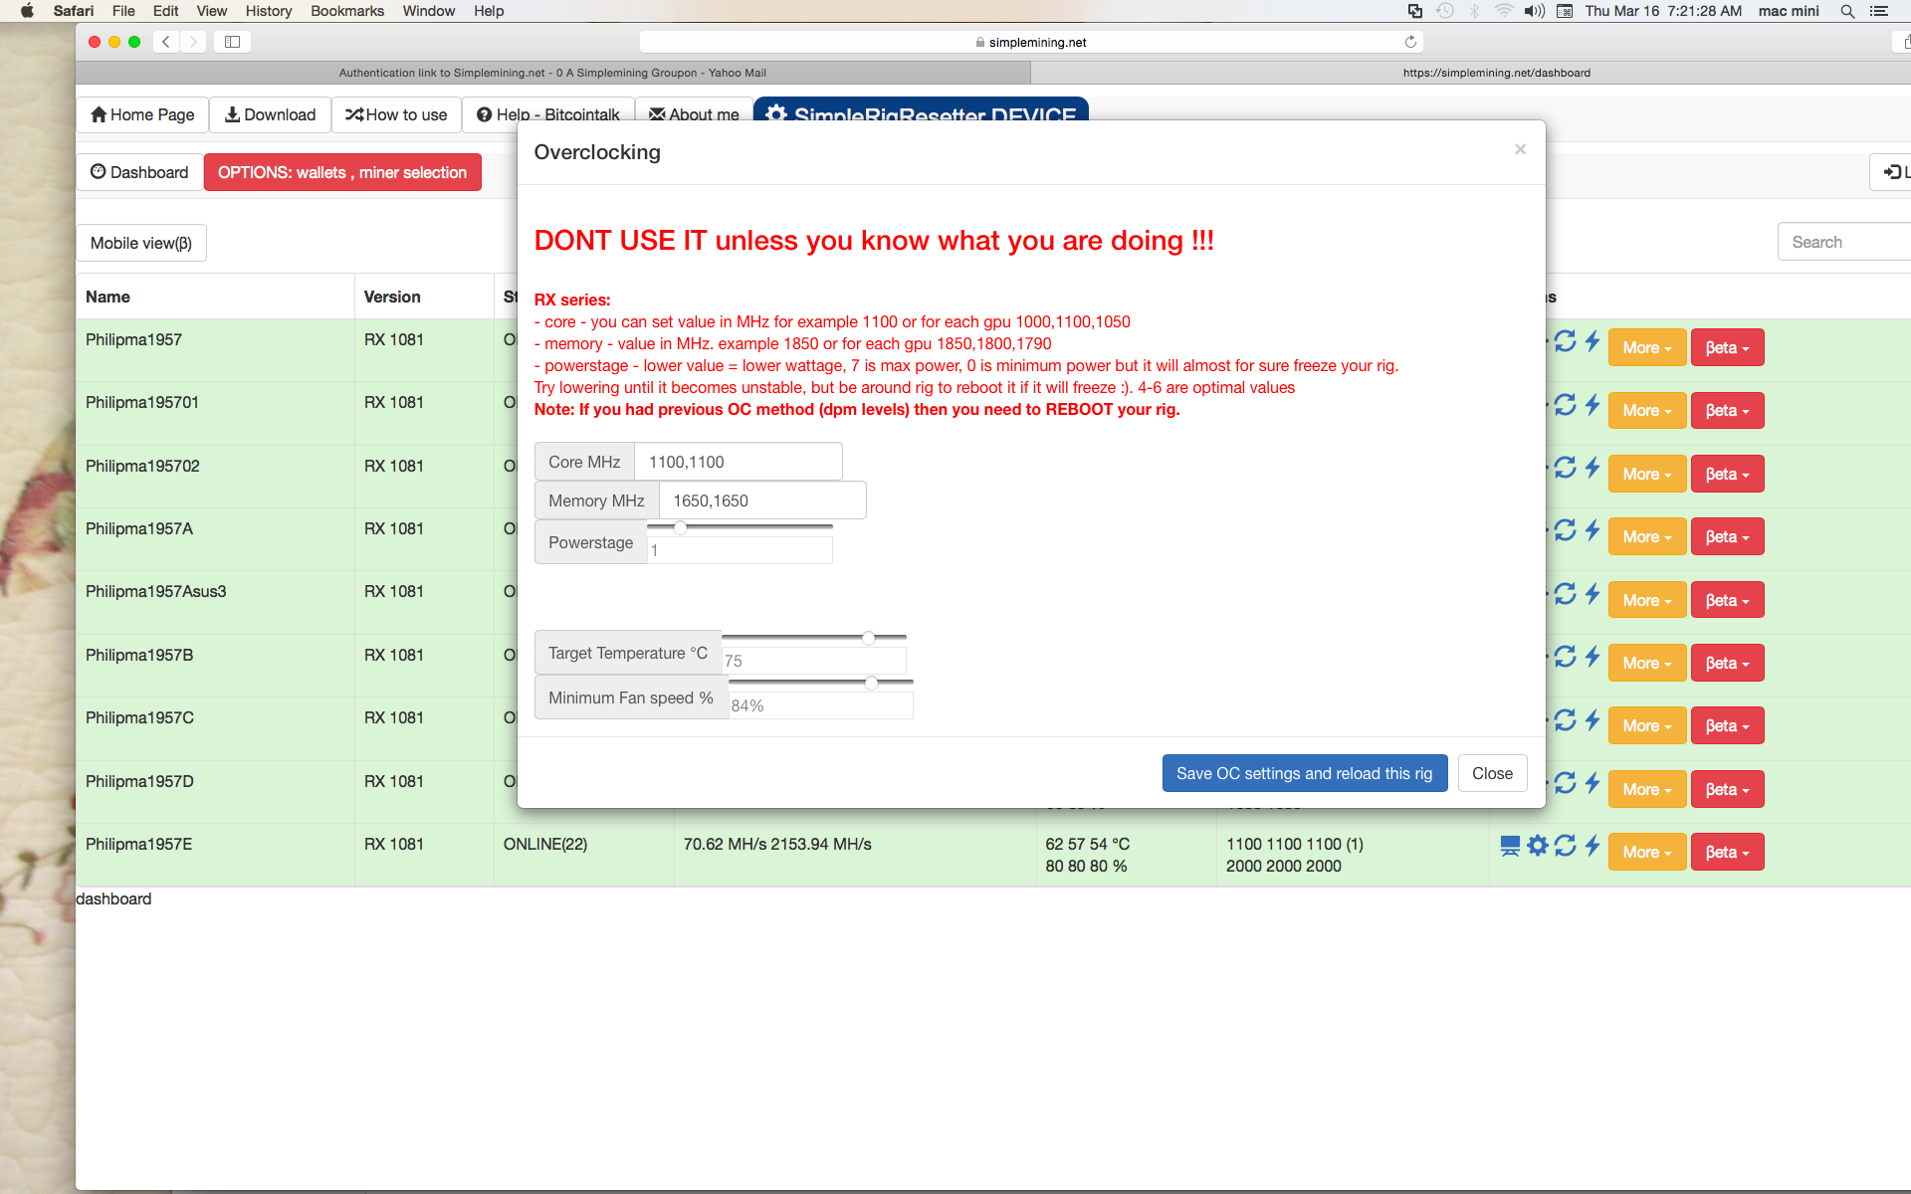Viewport: 1911px width, 1194px height.
Task: Close the Overclocking dialog with the X
Action: [x=1520, y=149]
